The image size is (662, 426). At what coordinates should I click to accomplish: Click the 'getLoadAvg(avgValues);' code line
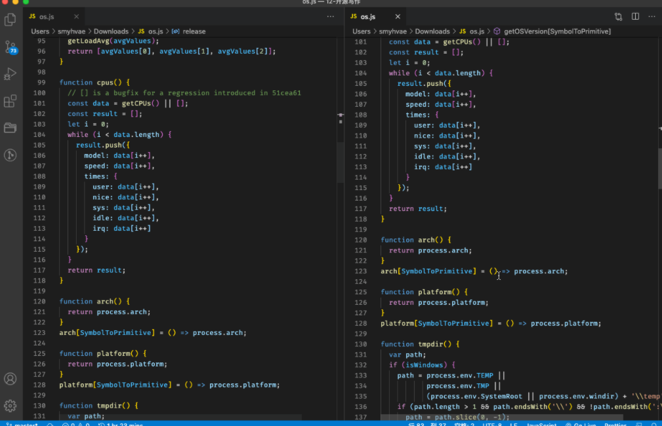click(x=113, y=41)
